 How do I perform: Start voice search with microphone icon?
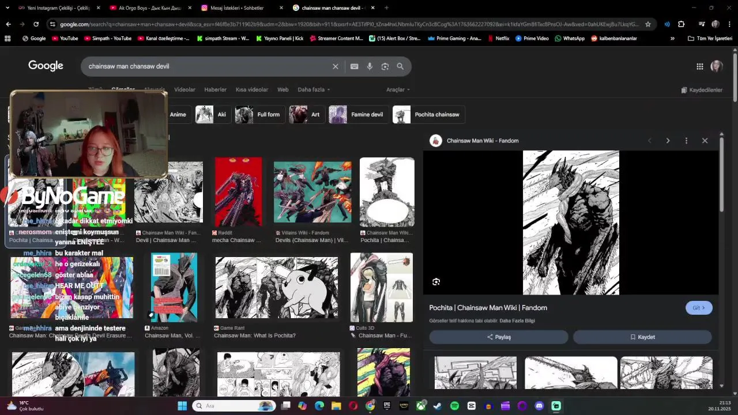coord(370,66)
